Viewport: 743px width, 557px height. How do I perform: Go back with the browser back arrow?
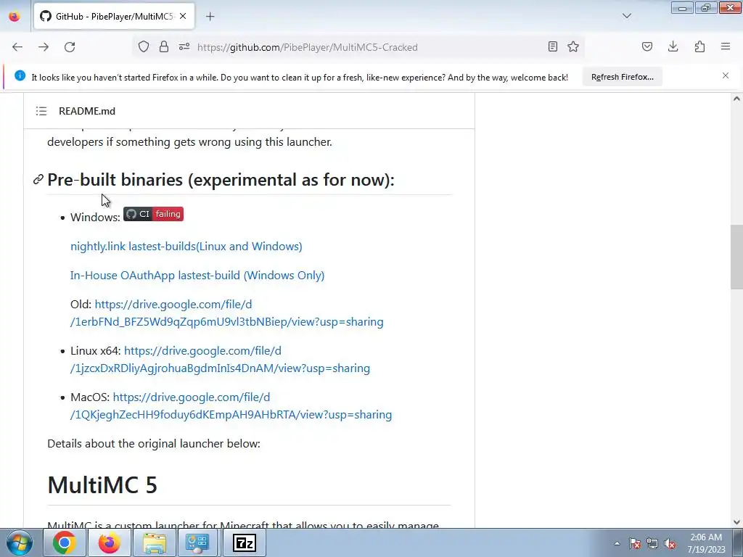(x=17, y=47)
